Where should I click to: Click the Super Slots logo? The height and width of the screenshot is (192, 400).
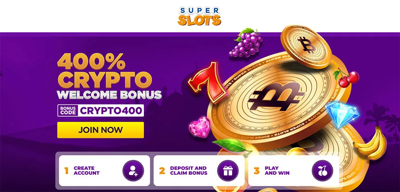200,16
